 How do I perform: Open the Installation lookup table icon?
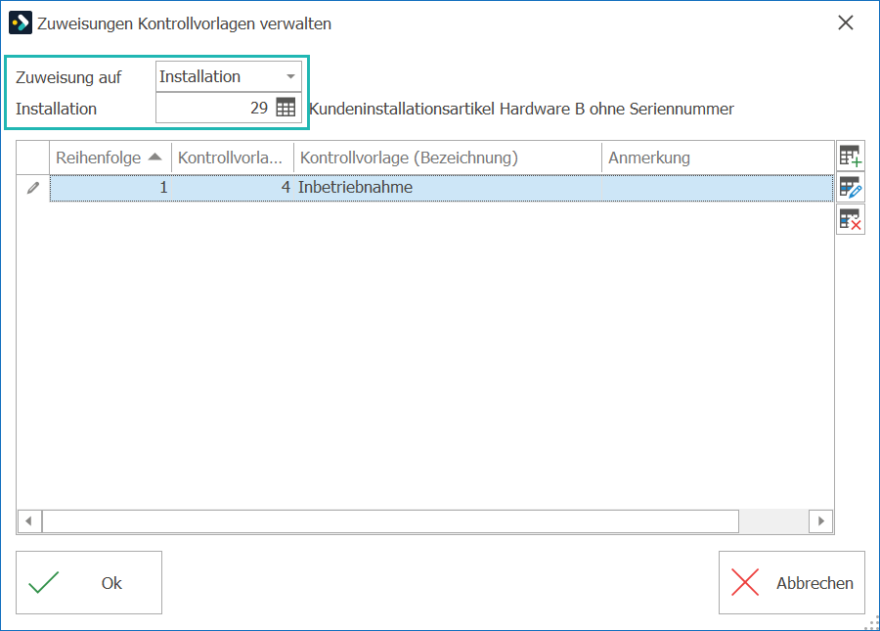tap(286, 108)
